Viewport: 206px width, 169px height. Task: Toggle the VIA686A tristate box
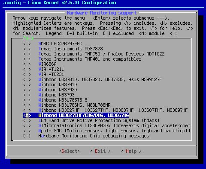27,64
